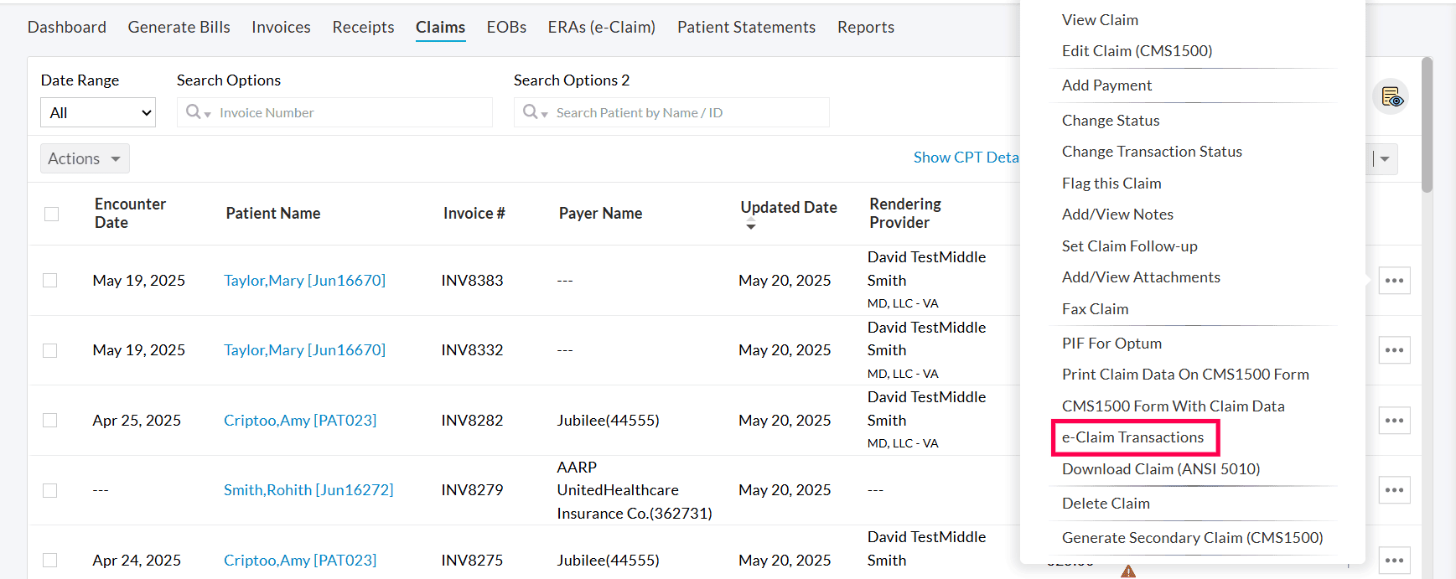Open more options for invoice INV8275
The image size is (1456, 579).
(1394, 560)
